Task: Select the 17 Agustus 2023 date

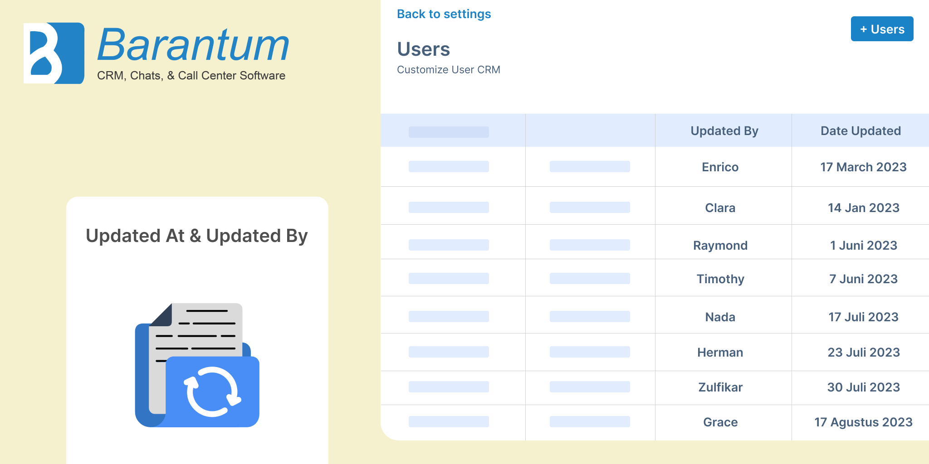Action: click(863, 422)
